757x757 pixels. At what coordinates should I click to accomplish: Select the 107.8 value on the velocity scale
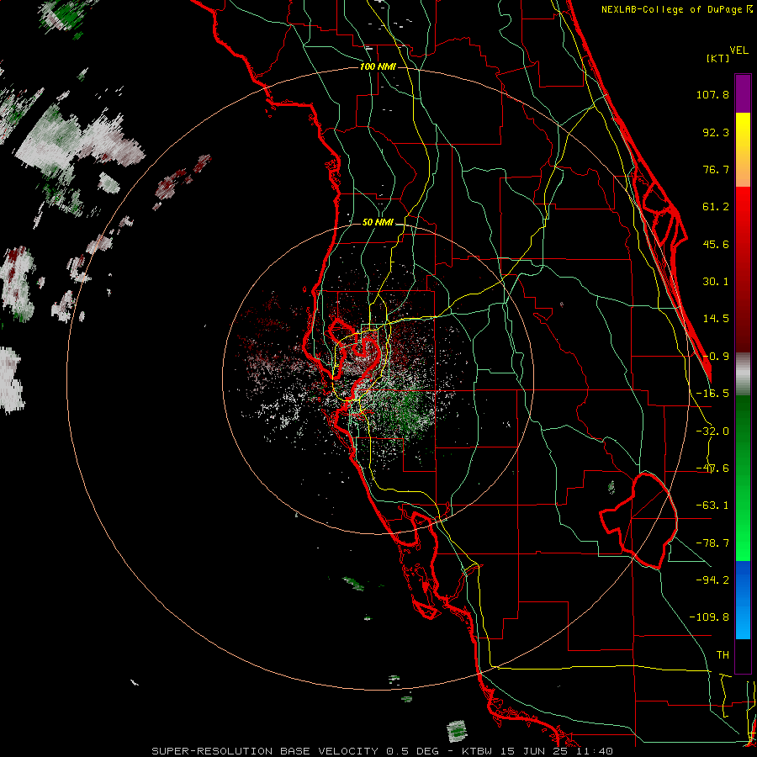pyautogui.click(x=712, y=94)
